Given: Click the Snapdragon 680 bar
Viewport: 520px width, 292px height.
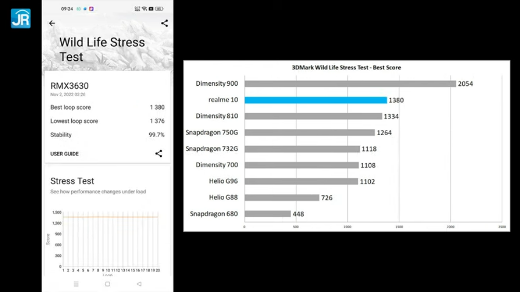Looking at the screenshot, I should (268, 214).
